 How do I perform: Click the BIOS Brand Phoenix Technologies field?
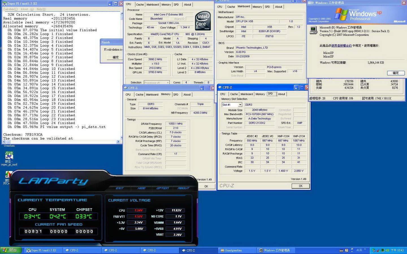point(269,48)
